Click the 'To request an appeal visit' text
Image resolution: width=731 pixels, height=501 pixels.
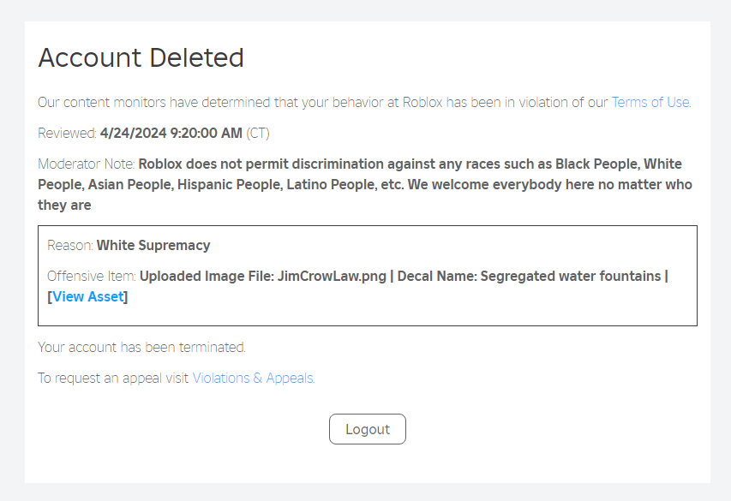(x=113, y=378)
